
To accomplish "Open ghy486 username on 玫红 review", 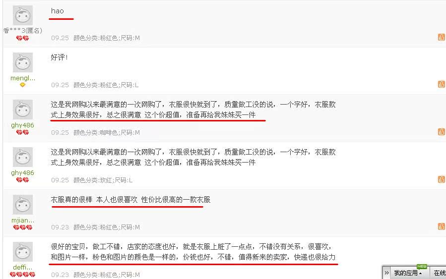I will (22, 173).
